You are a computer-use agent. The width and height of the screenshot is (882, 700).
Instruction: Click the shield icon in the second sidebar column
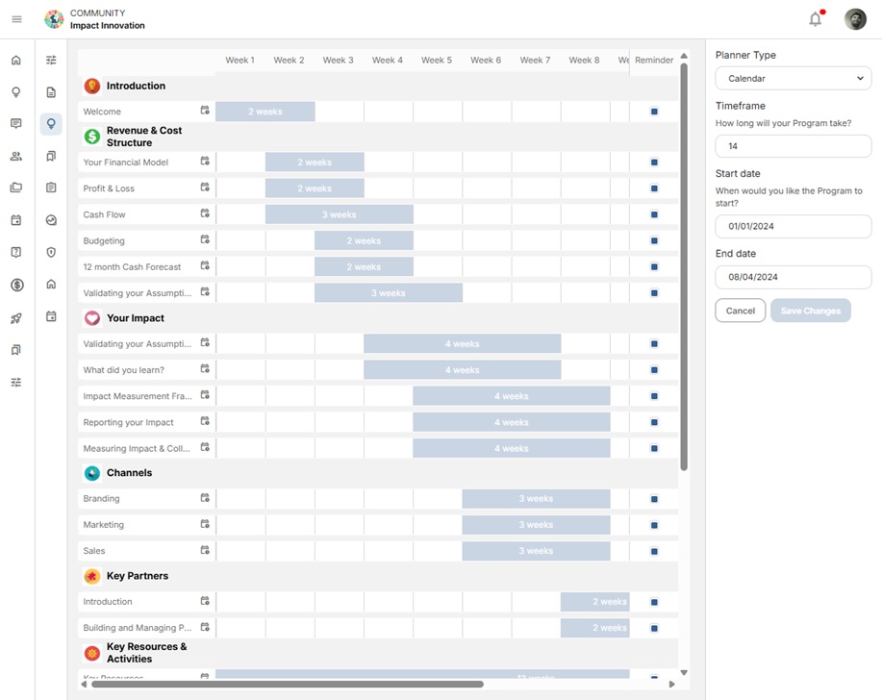point(51,252)
